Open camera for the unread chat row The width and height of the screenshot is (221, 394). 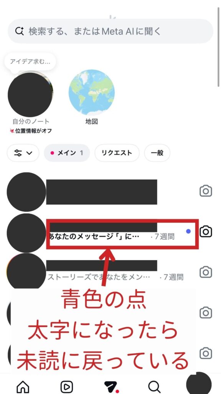pyautogui.click(x=206, y=231)
